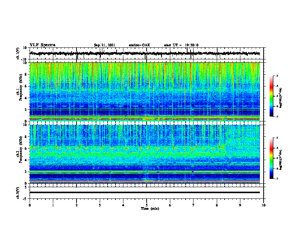Click the "2" kHz tick on ch.2 frequency axis
Viewport: 297px width, 230px height.
click(x=26, y=172)
